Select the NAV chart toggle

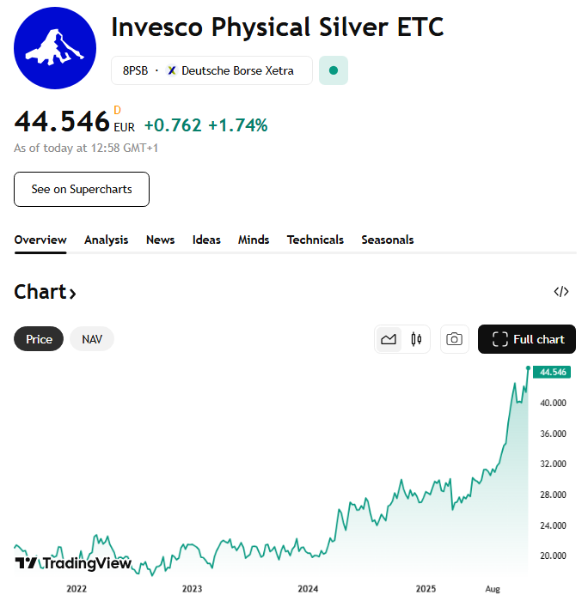click(92, 339)
